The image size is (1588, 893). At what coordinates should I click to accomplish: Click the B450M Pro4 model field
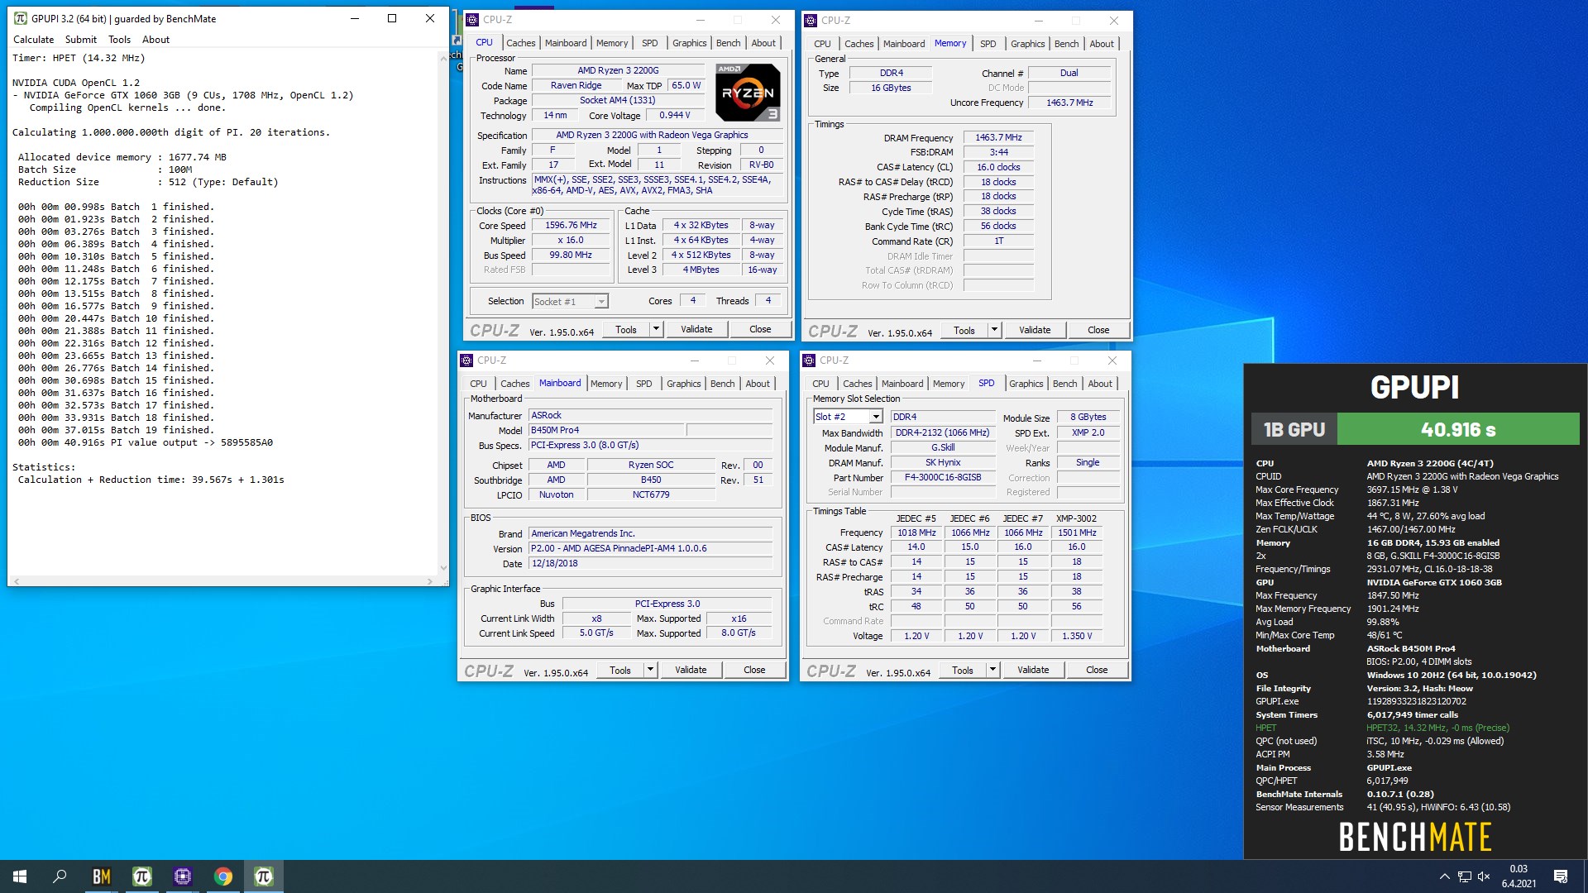[x=606, y=430]
